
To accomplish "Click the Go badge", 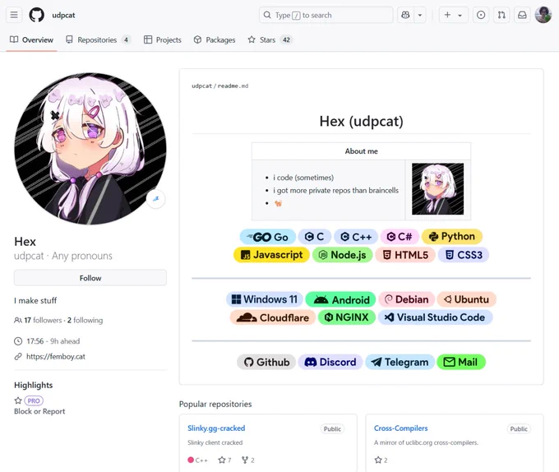I will click(268, 237).
